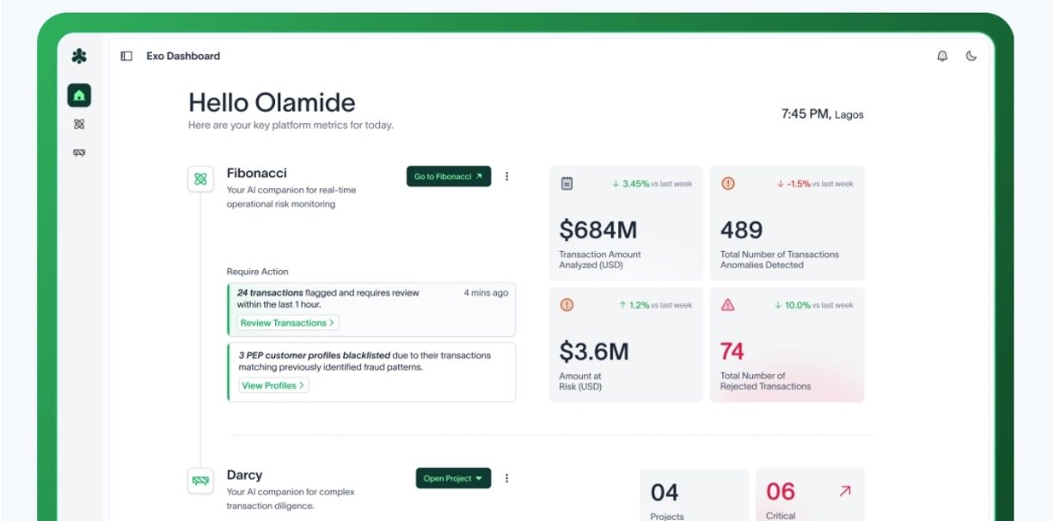Open Fibonacci more options menu

coord(506,176)
